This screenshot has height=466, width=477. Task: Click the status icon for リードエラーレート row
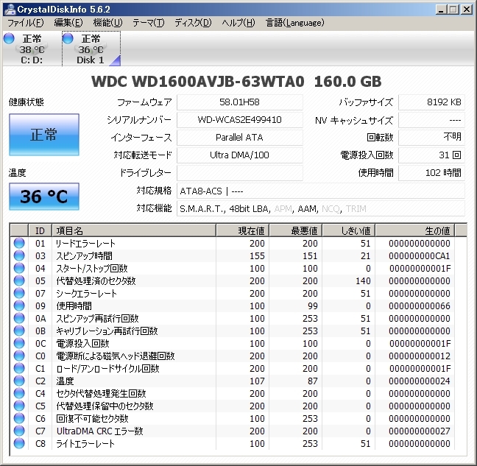pos(19,243)
